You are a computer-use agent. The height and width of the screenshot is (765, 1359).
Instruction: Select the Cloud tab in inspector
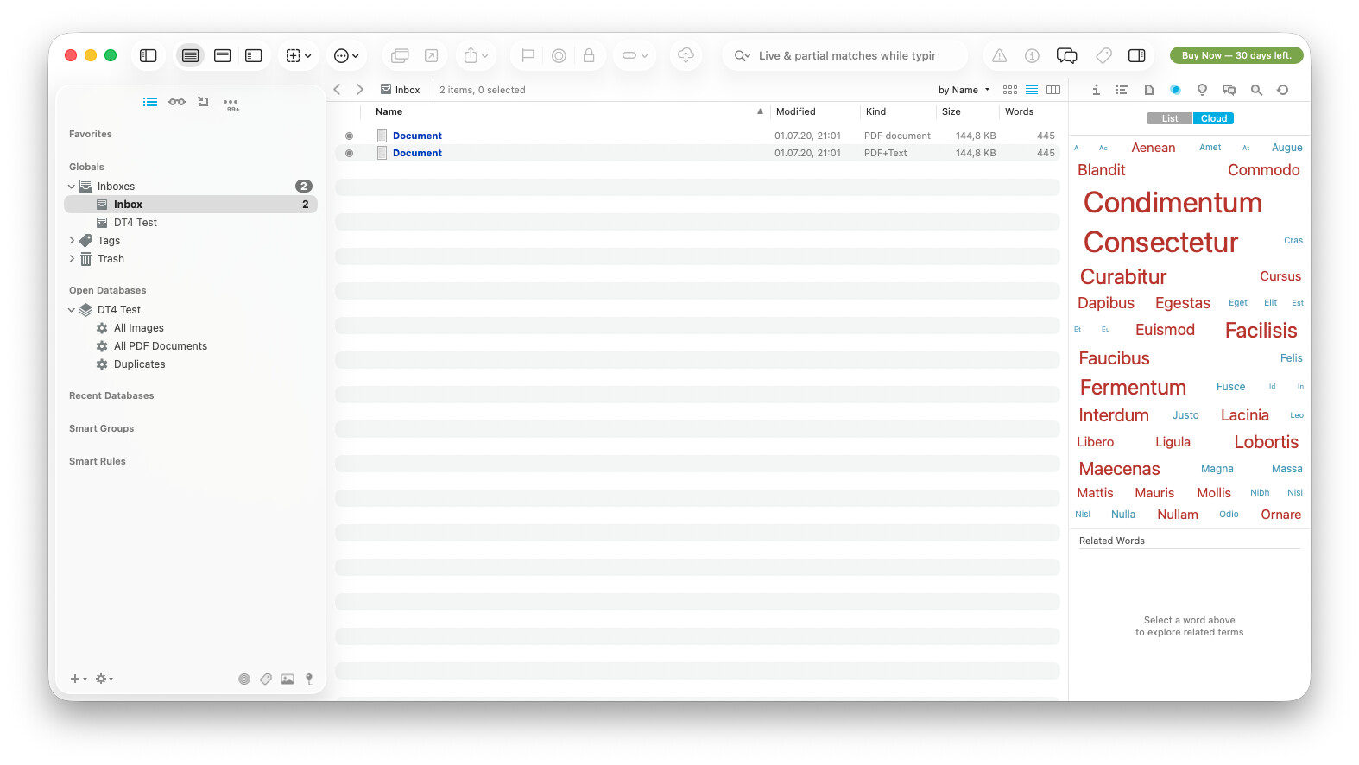(x=1213, y=118)
